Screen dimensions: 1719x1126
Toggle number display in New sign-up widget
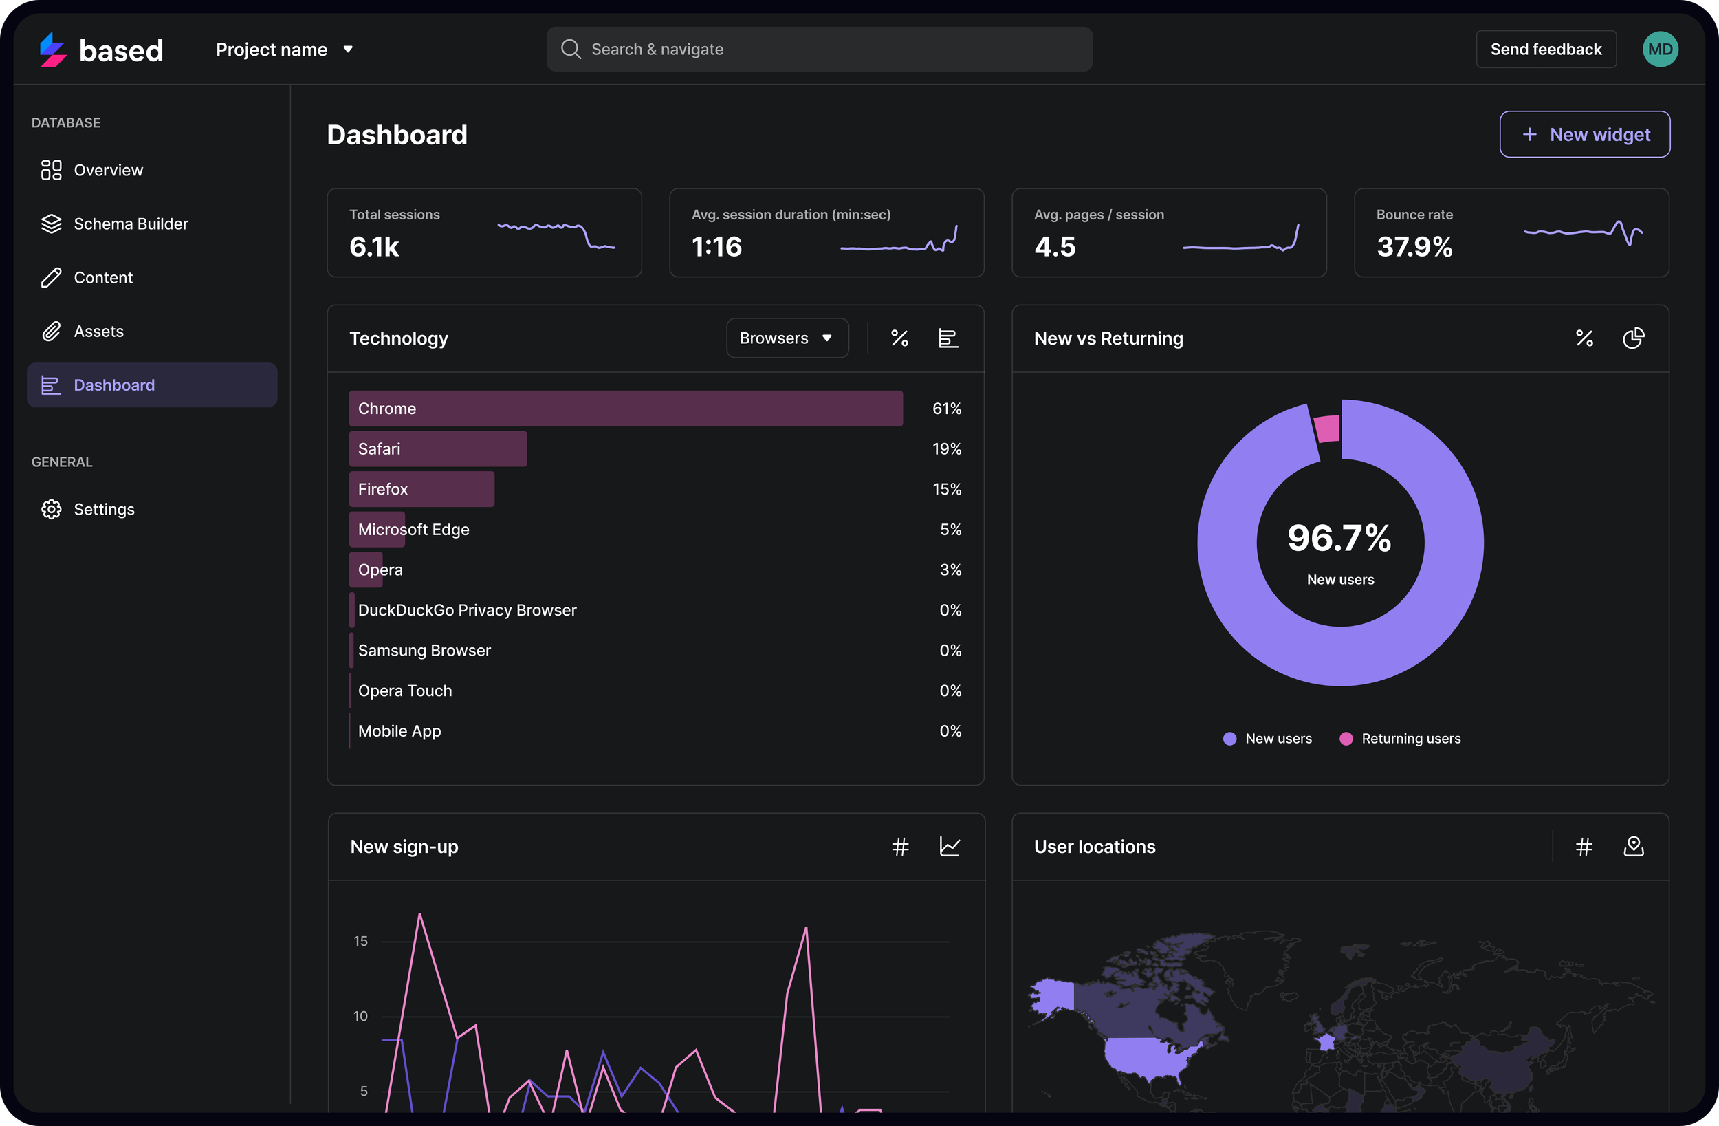tap(900, 846)
